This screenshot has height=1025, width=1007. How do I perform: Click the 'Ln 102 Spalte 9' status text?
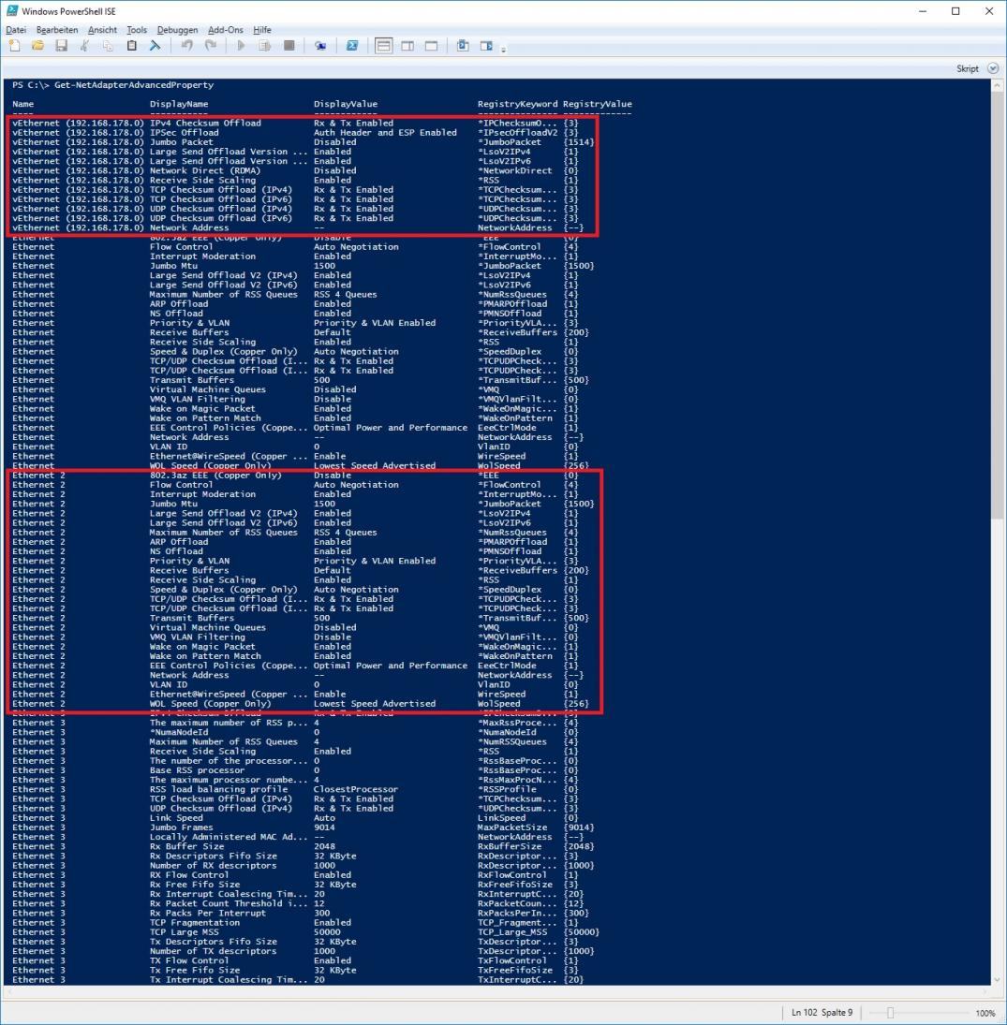(822, 1013)
